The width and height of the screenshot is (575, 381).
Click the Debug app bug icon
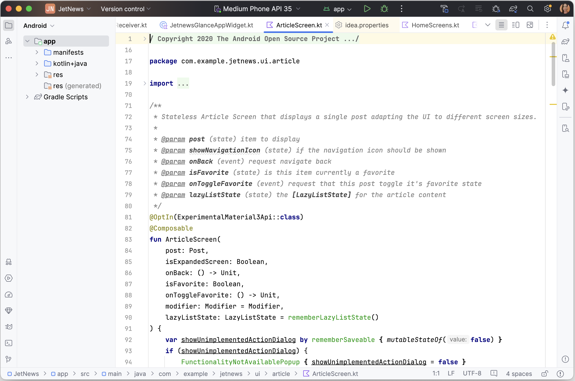pos(384,9)
